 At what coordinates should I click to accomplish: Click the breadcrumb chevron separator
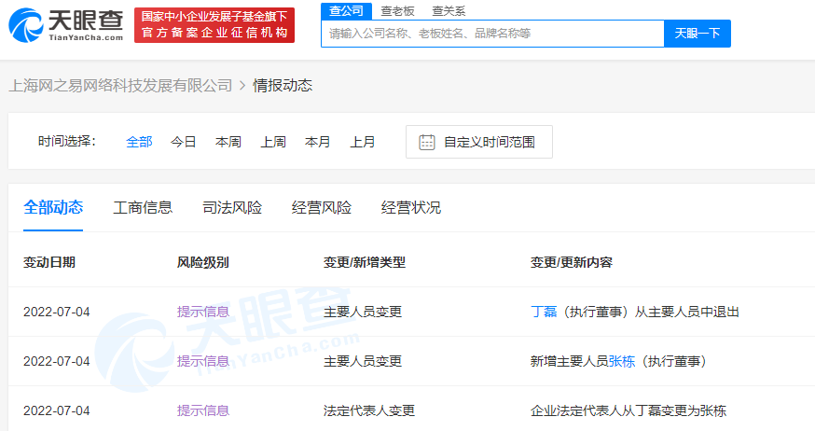[242, 85]
